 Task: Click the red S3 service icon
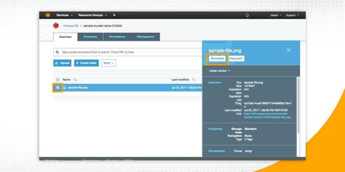pyautogui.click(x=56, y=26)
